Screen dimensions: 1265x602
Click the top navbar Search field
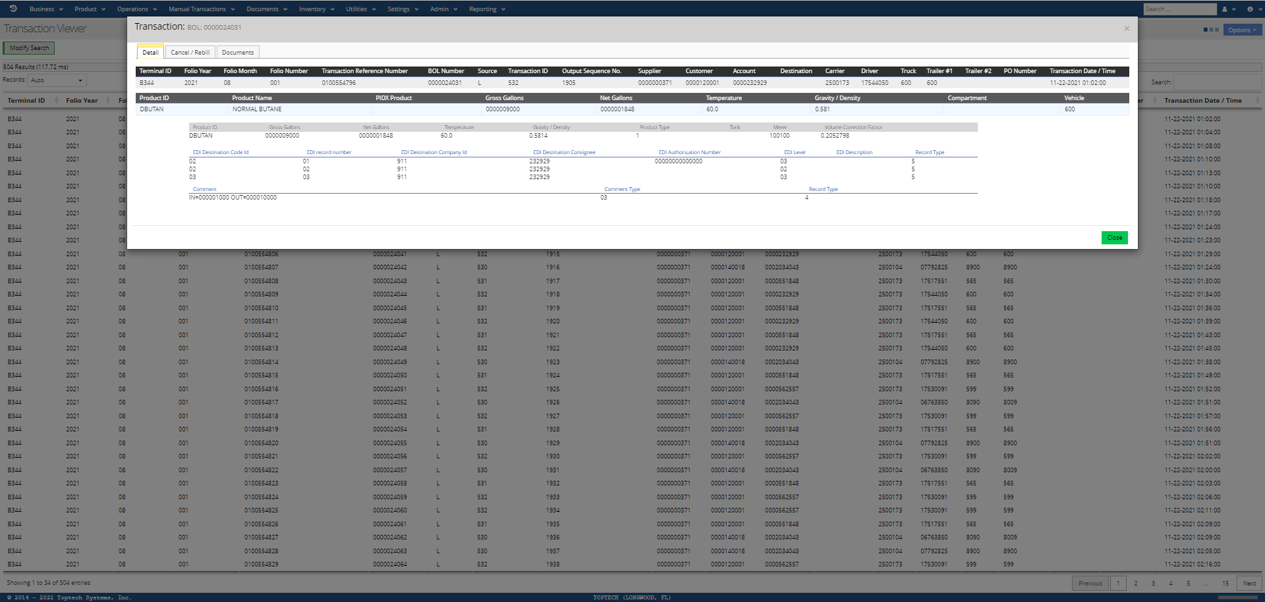(x=1179, y=9)
